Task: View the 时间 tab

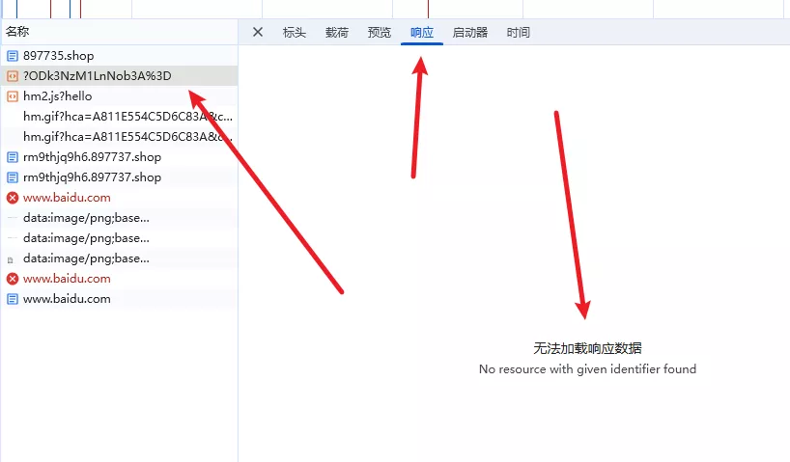Action: 519,33
